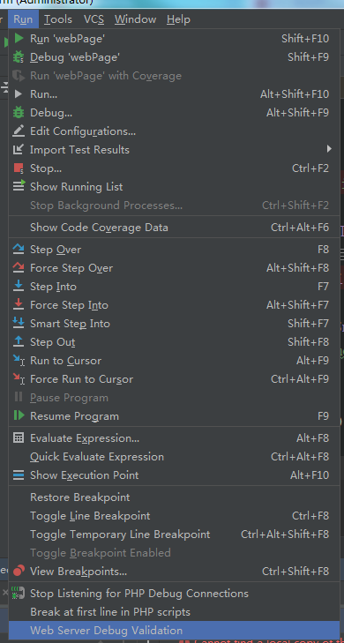This screenshot has height=643, width=344.
Task: Select Show Running List entry
Action: coord(175,187)
